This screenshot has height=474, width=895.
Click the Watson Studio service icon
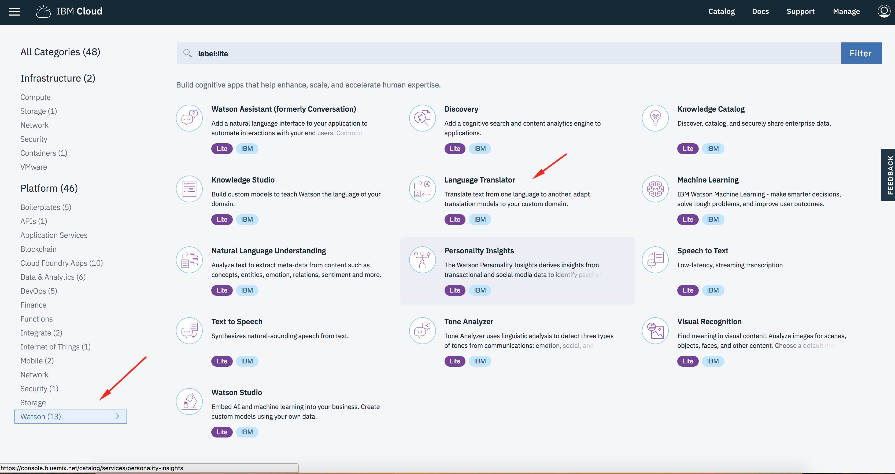189,402
